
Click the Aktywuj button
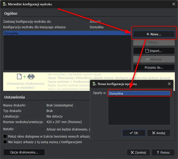point(154,59)
